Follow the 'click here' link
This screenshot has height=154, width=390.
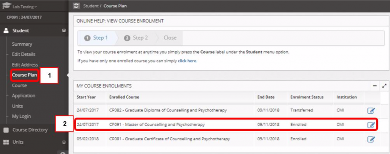point(187,61)
